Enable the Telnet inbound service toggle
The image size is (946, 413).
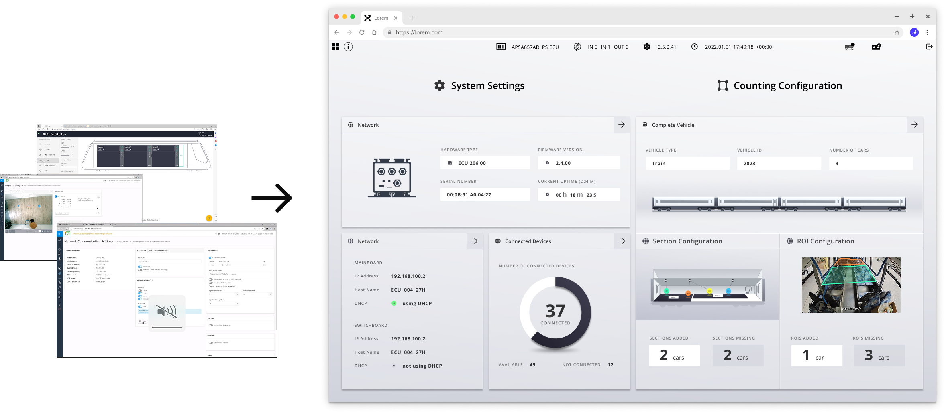point(140,290)
